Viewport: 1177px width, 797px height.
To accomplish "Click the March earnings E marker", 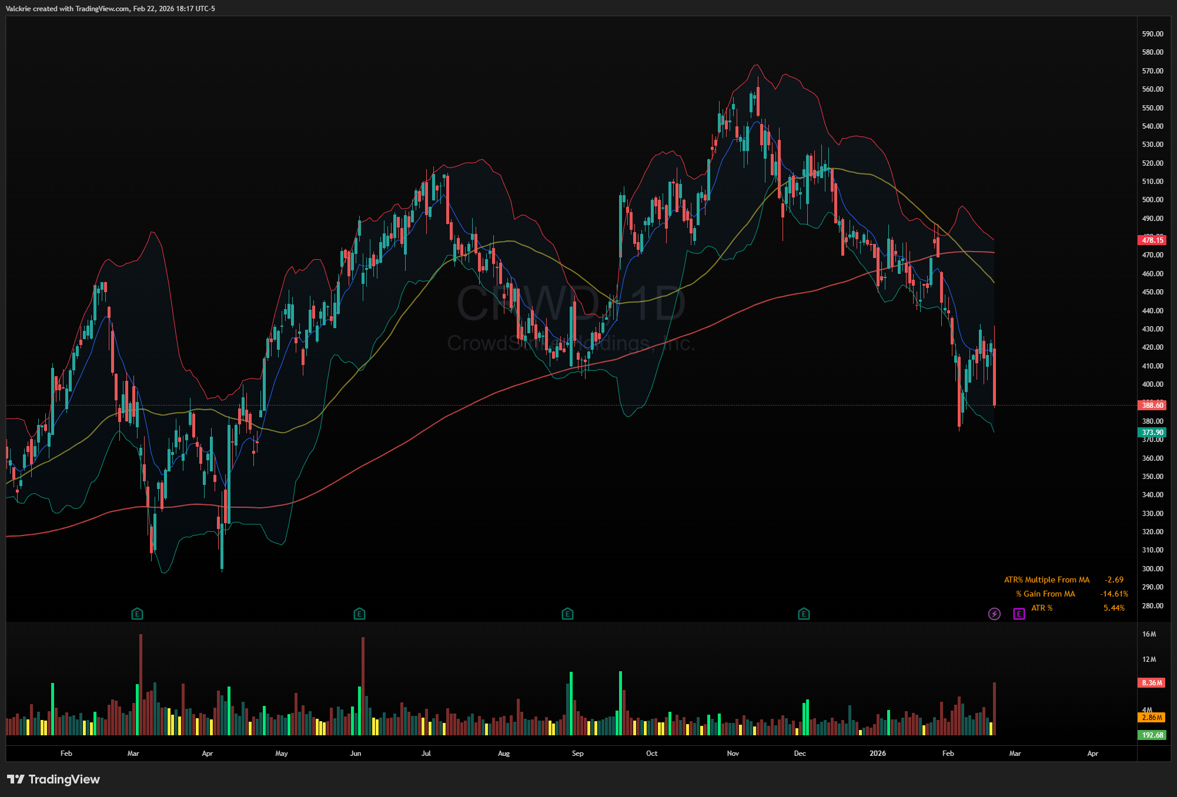I will click(137, 614).
